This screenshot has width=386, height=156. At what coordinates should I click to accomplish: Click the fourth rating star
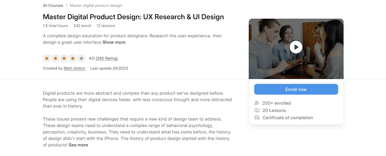pos(73,58)
